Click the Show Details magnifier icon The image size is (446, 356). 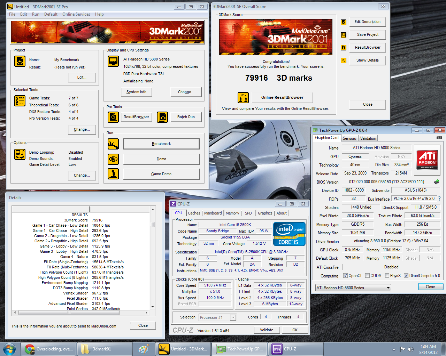click(344, 60)
